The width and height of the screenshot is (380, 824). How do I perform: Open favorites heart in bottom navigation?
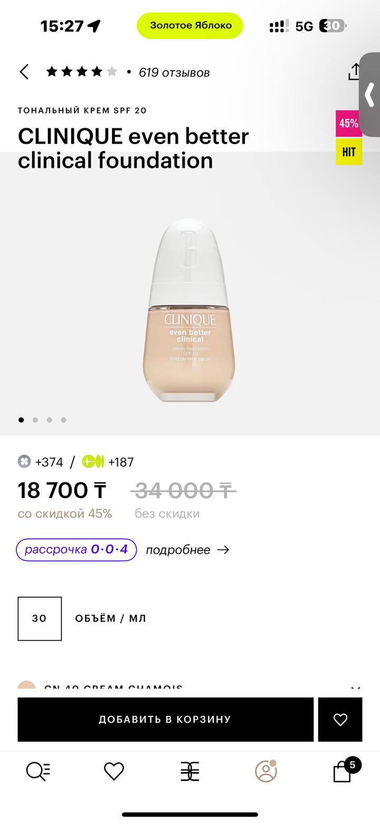pyautogui.click(x=113, y=772)
